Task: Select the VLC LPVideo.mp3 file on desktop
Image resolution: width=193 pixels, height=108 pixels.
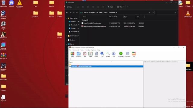Action: click(188, 14)
